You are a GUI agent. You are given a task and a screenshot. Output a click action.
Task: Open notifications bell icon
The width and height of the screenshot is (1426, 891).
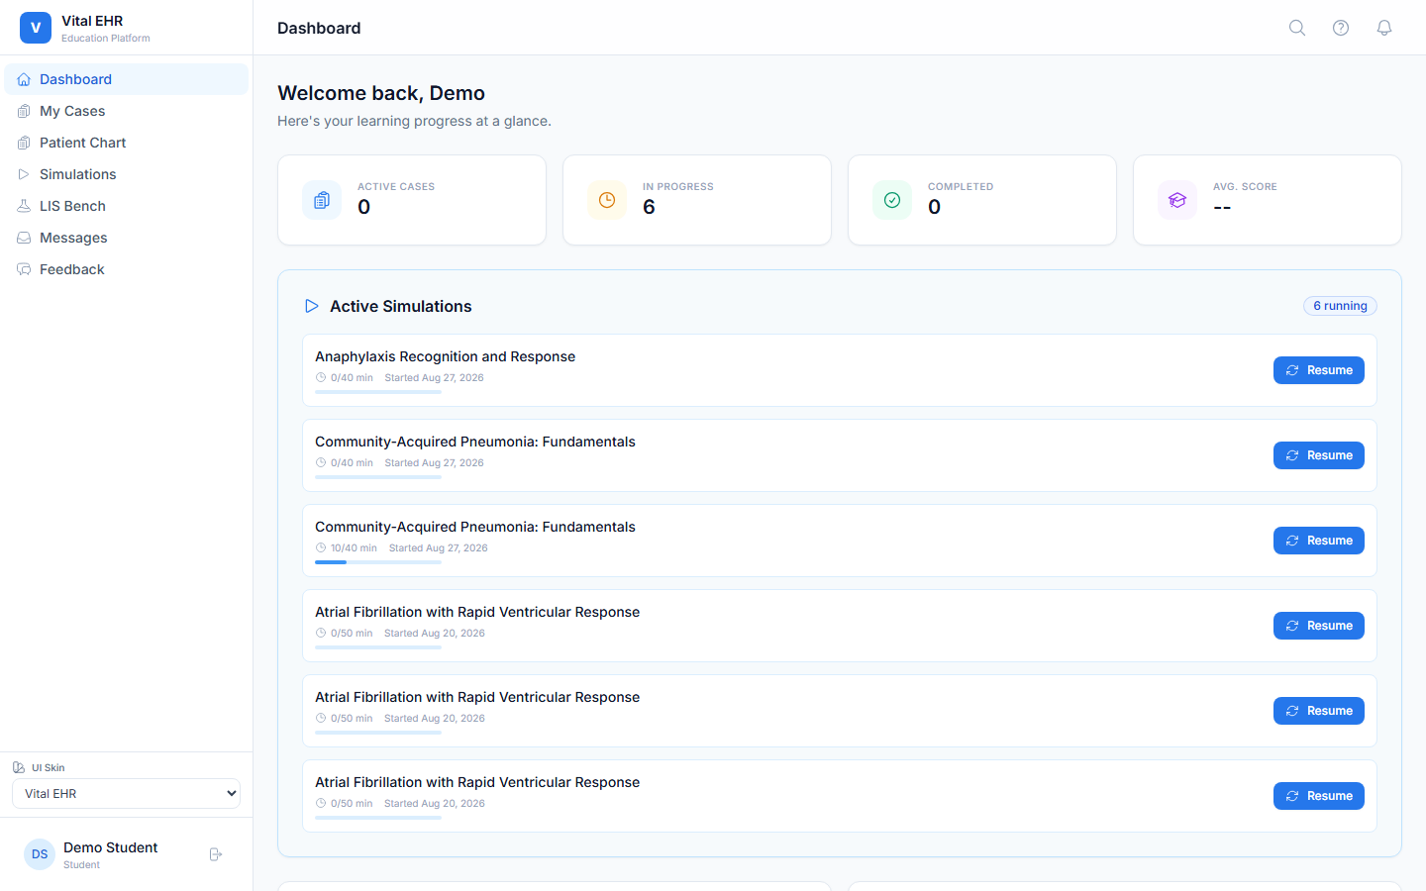pyautogui.click(x=1384, y=28)
